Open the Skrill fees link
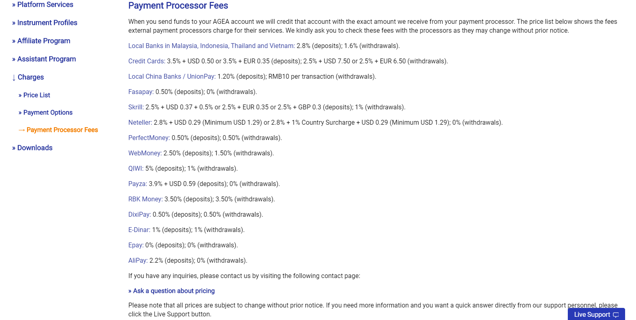Viewport: 636px width, 320px height. (135, 107)
